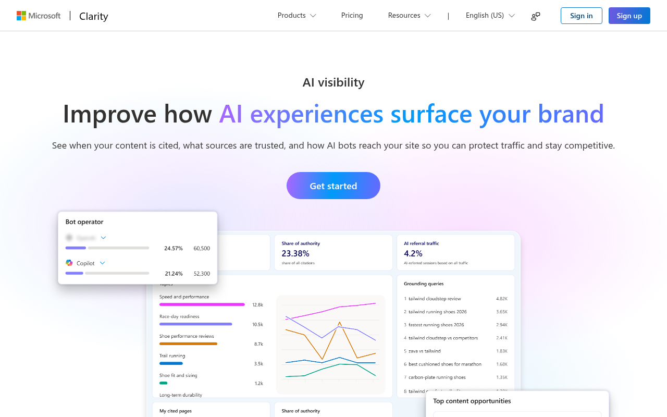Click the AI visibility heading
The image size is (667, 417).
[x=333, y=82]
